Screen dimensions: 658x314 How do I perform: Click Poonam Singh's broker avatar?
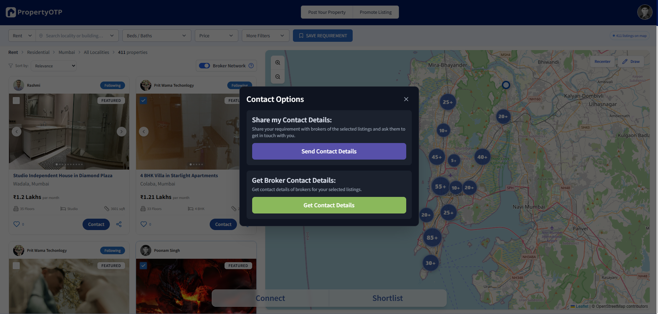(146, 250)
